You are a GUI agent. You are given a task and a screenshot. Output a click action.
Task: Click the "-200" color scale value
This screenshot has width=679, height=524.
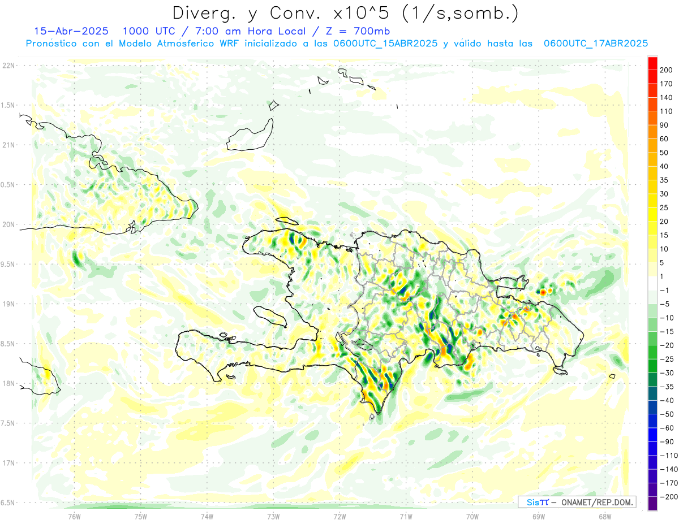(x=669, y=497)
